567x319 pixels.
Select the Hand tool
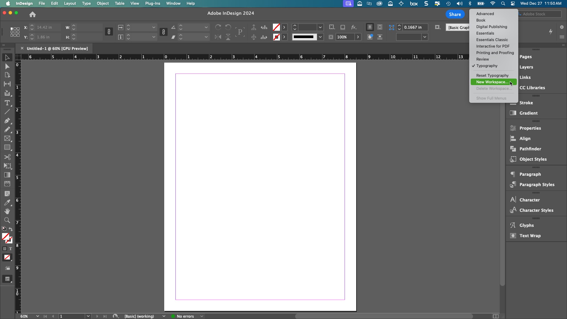tap(7, 211)
